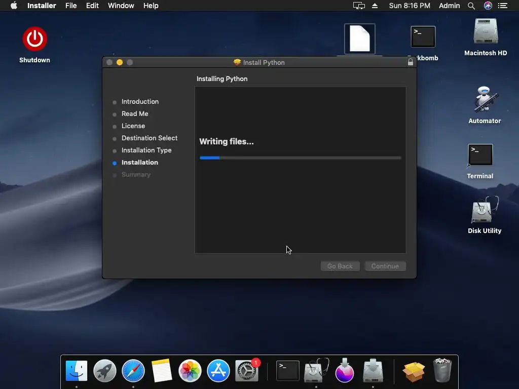Select the Read Me step
Viewport: 519px width, 389px height.
[x=135, y=114]
